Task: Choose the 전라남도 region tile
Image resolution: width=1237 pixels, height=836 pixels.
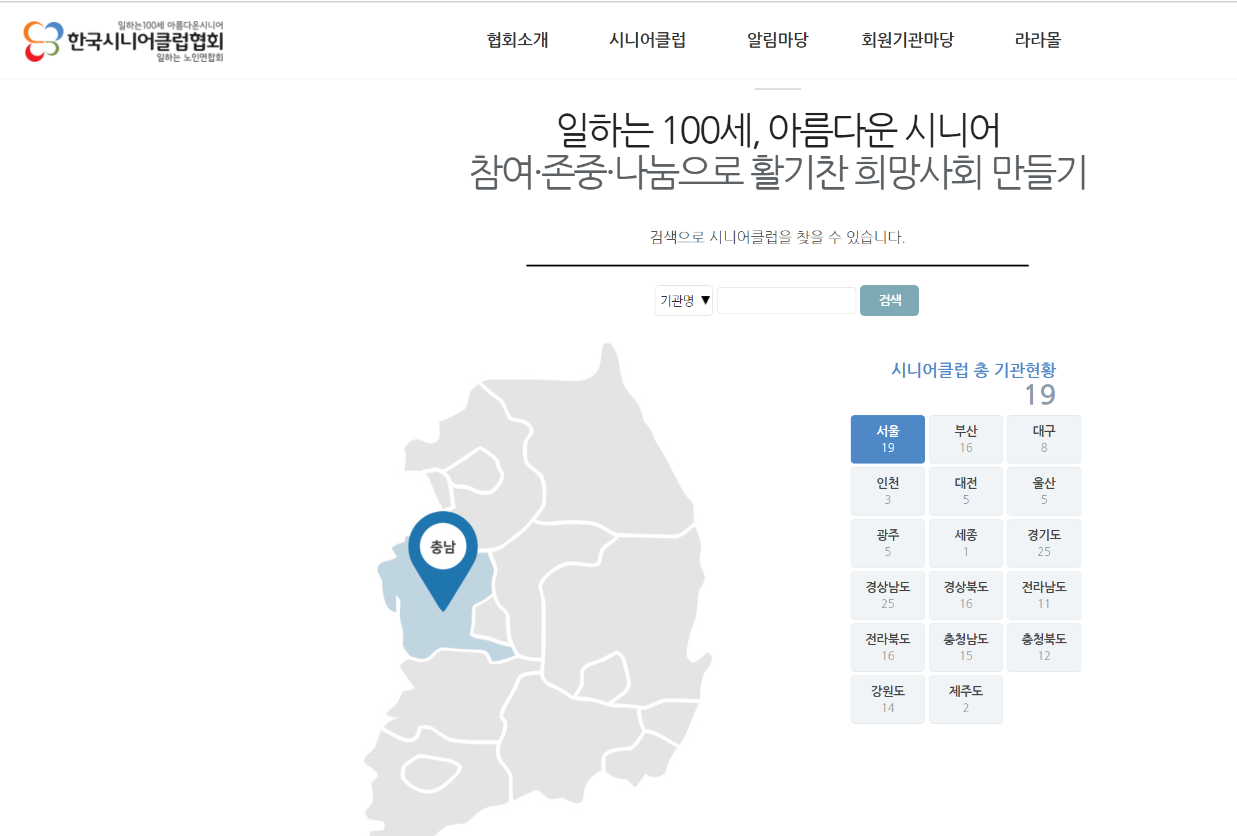Action: [1044, 595]
